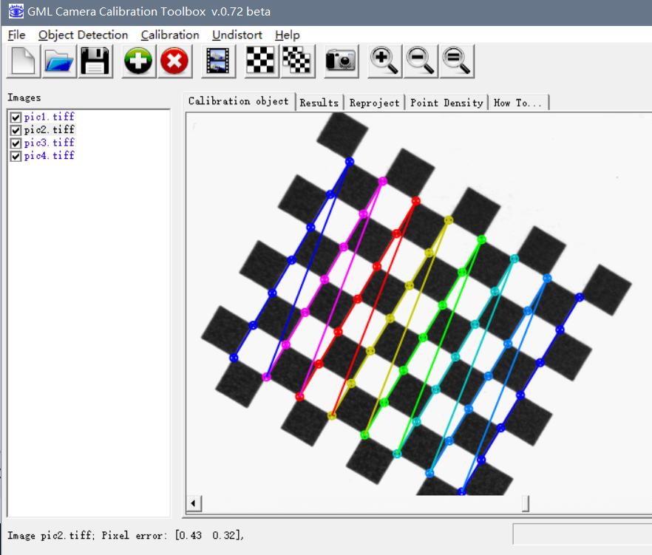Zoom in with the plus magnifier
Screen dimensions: 652x555
(x=384, y=61)
